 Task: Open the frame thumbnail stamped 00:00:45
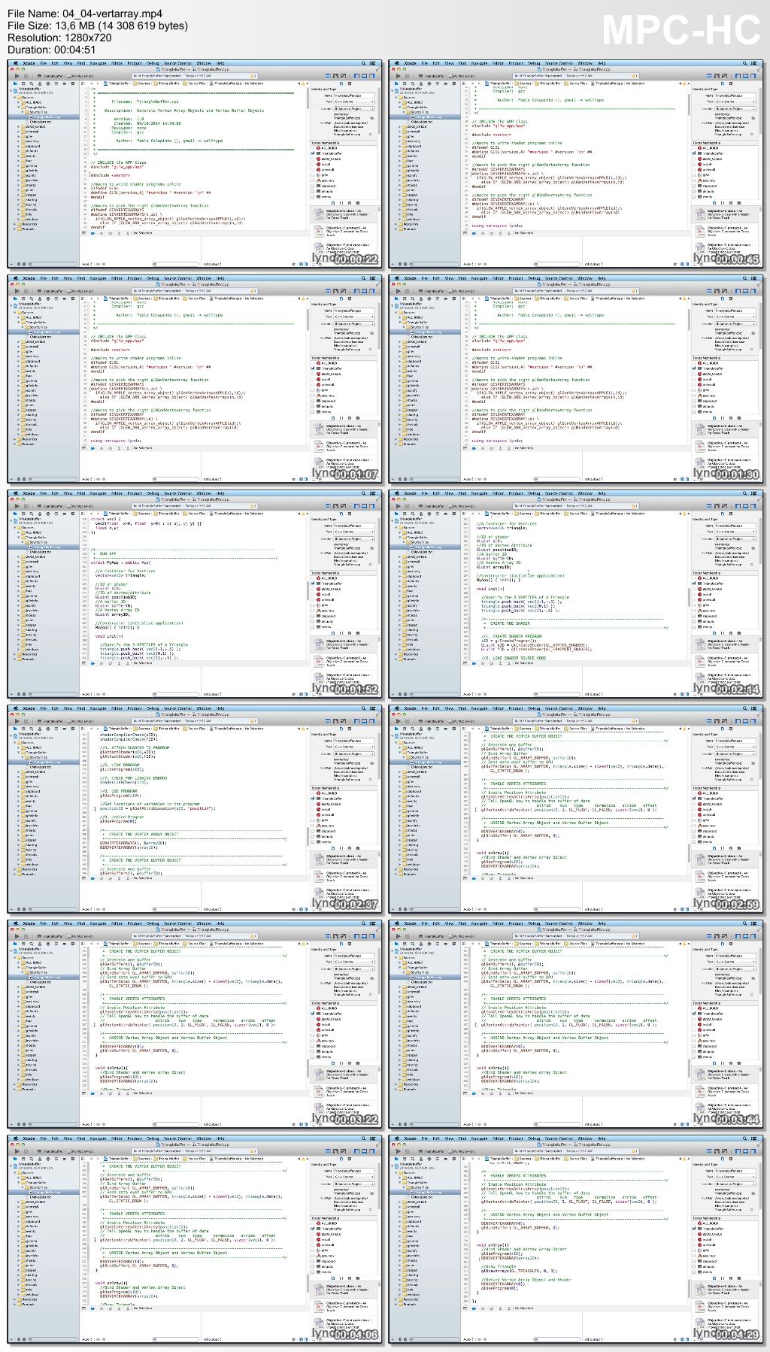pyautogui.click(x=576, y=164)
